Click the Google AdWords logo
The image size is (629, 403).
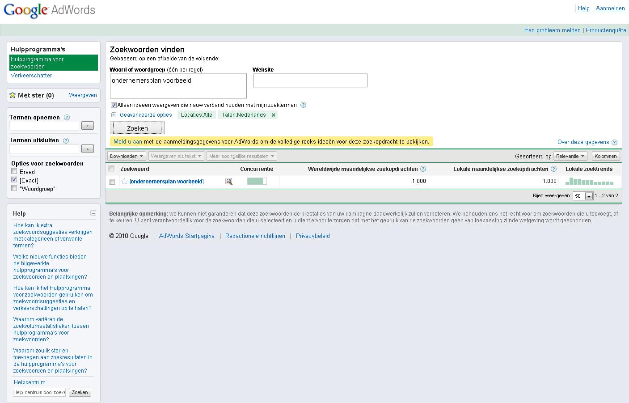[49, 10]
